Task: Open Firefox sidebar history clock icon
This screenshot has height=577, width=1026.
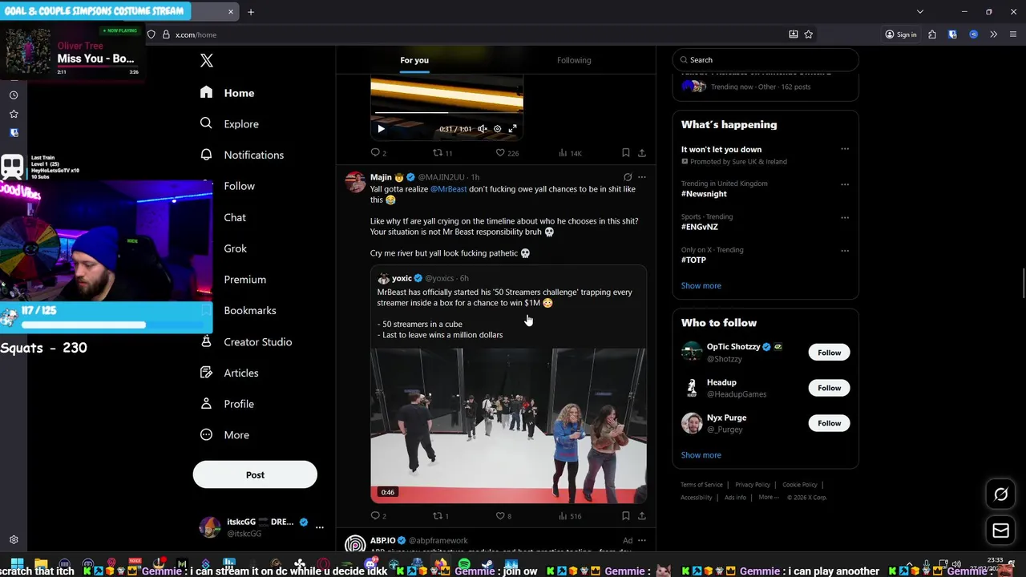Action: (x=14, y=95)
